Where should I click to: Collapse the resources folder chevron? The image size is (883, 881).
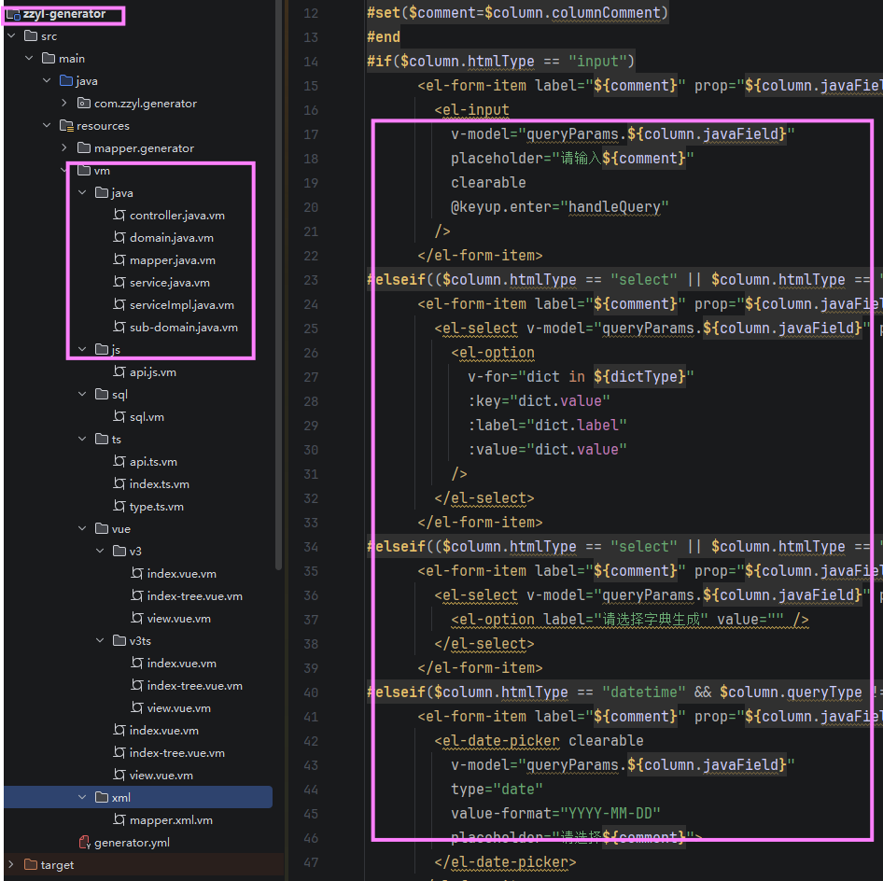(x=47, y=126)
